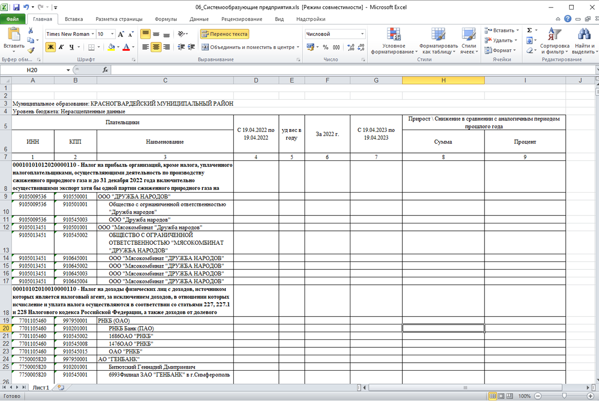Open Форматировать как таблицу gallery
Image resolution: width=599 pixels, height=401 pixels.
[x=438, y=41]
